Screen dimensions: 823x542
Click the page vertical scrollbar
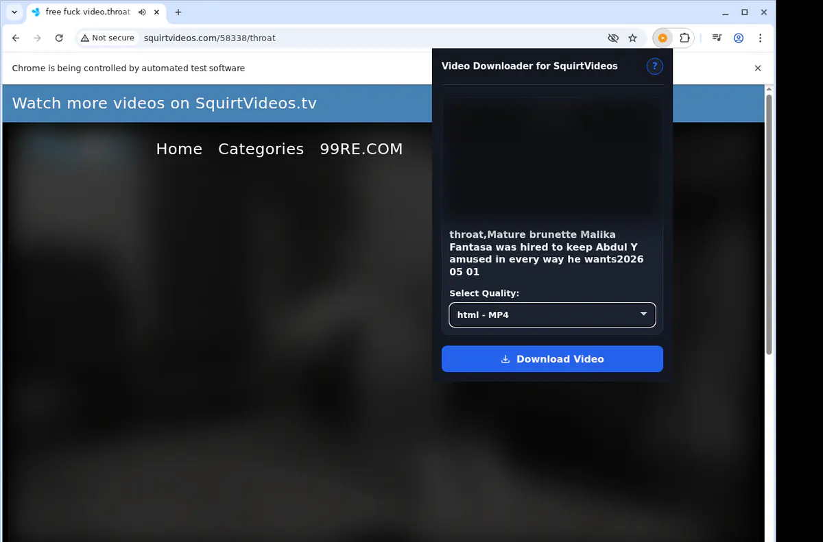(x=769, y=224)
